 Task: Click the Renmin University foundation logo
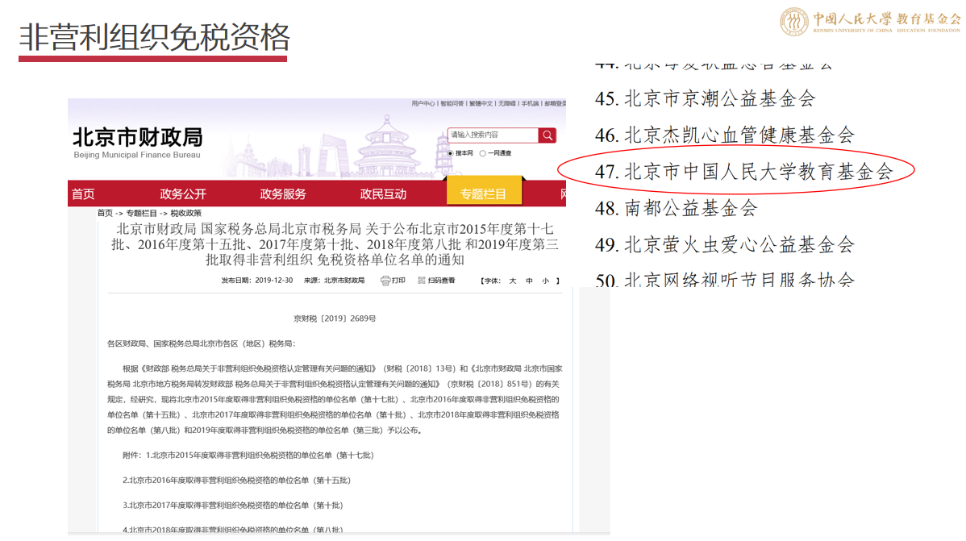[x=870, y=20]
